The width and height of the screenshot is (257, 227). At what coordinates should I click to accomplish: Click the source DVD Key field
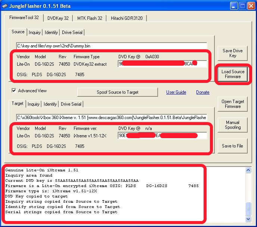click(162, 64)
